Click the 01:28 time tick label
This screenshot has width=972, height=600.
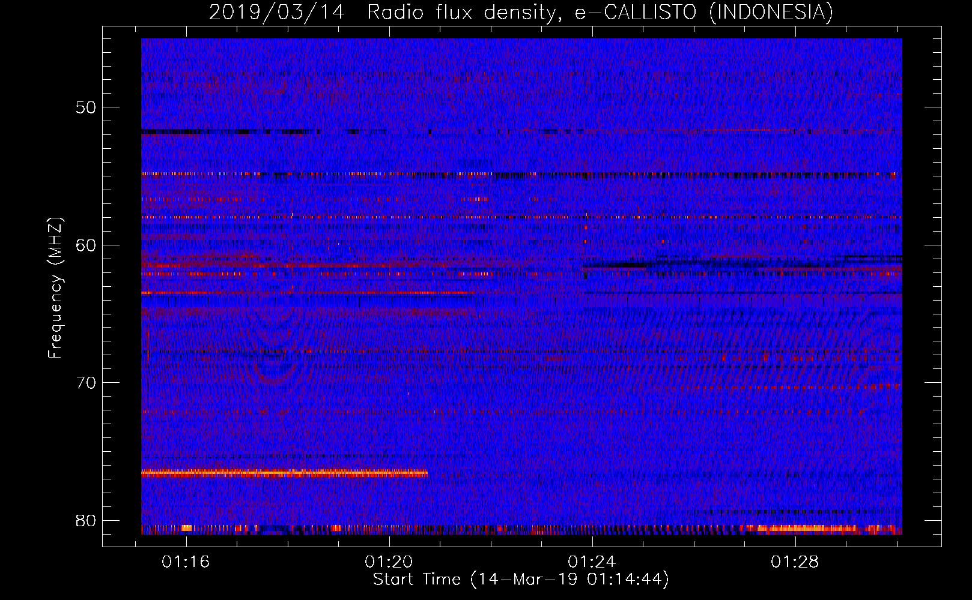tap(795, 562)
